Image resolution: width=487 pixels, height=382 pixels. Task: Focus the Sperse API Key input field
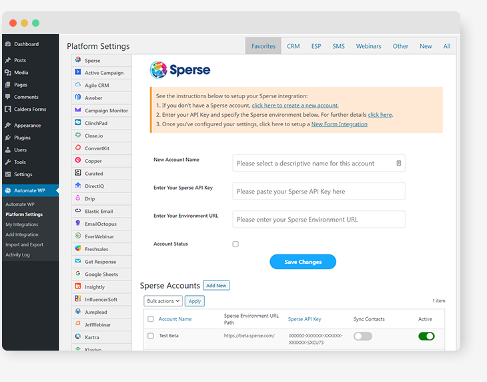(x=319, y=191)
